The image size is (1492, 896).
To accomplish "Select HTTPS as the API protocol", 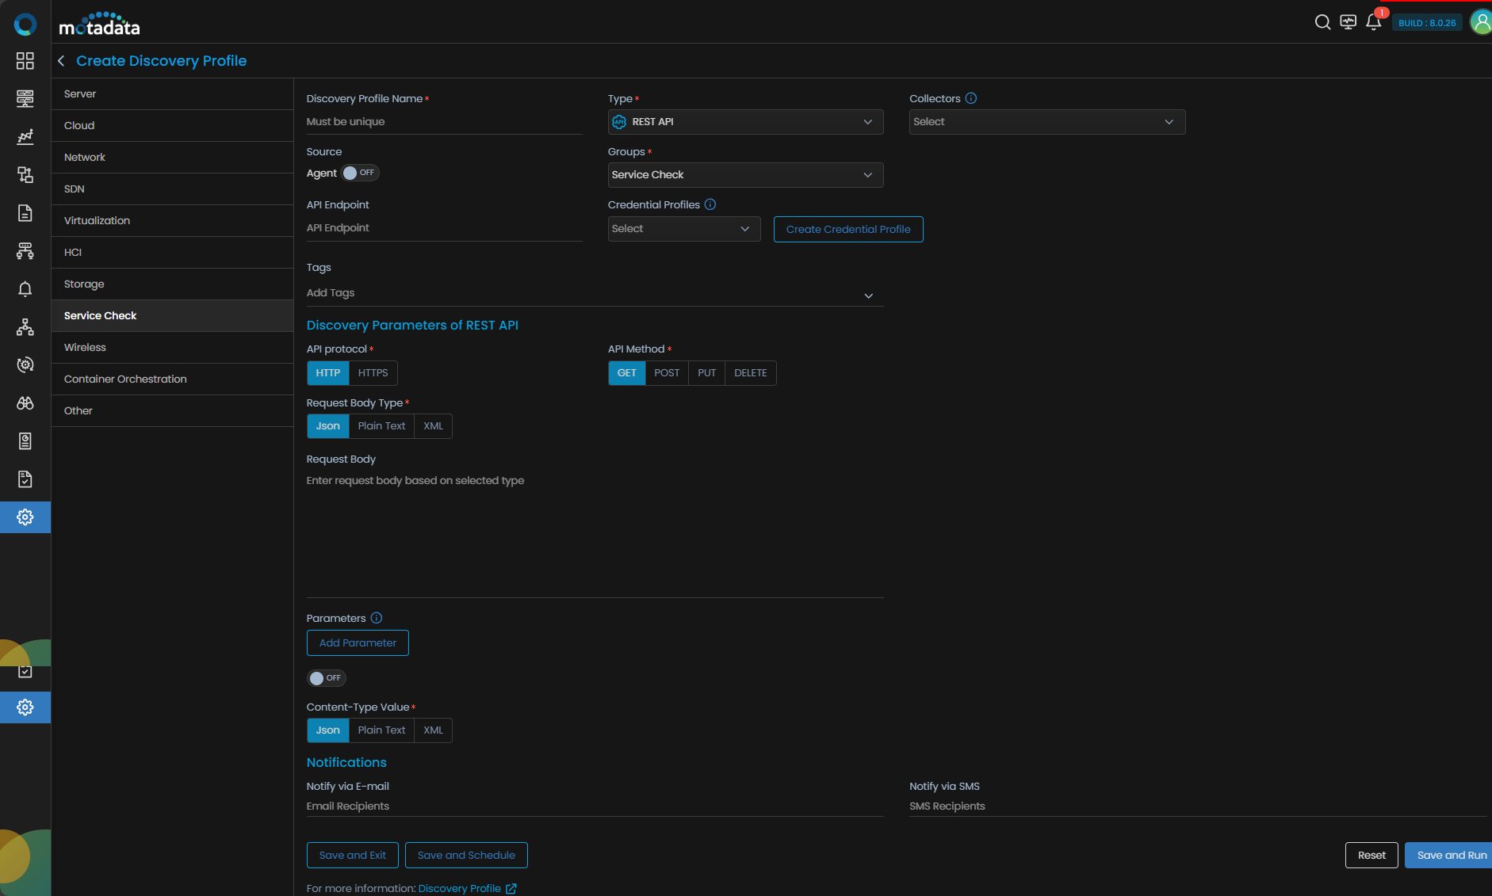I will click(373, 373).
